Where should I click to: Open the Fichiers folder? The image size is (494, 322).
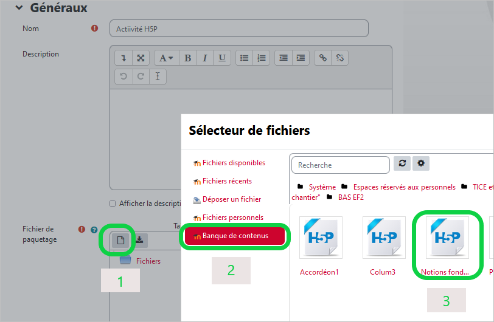pyautogui.click(x=148, y=261)
